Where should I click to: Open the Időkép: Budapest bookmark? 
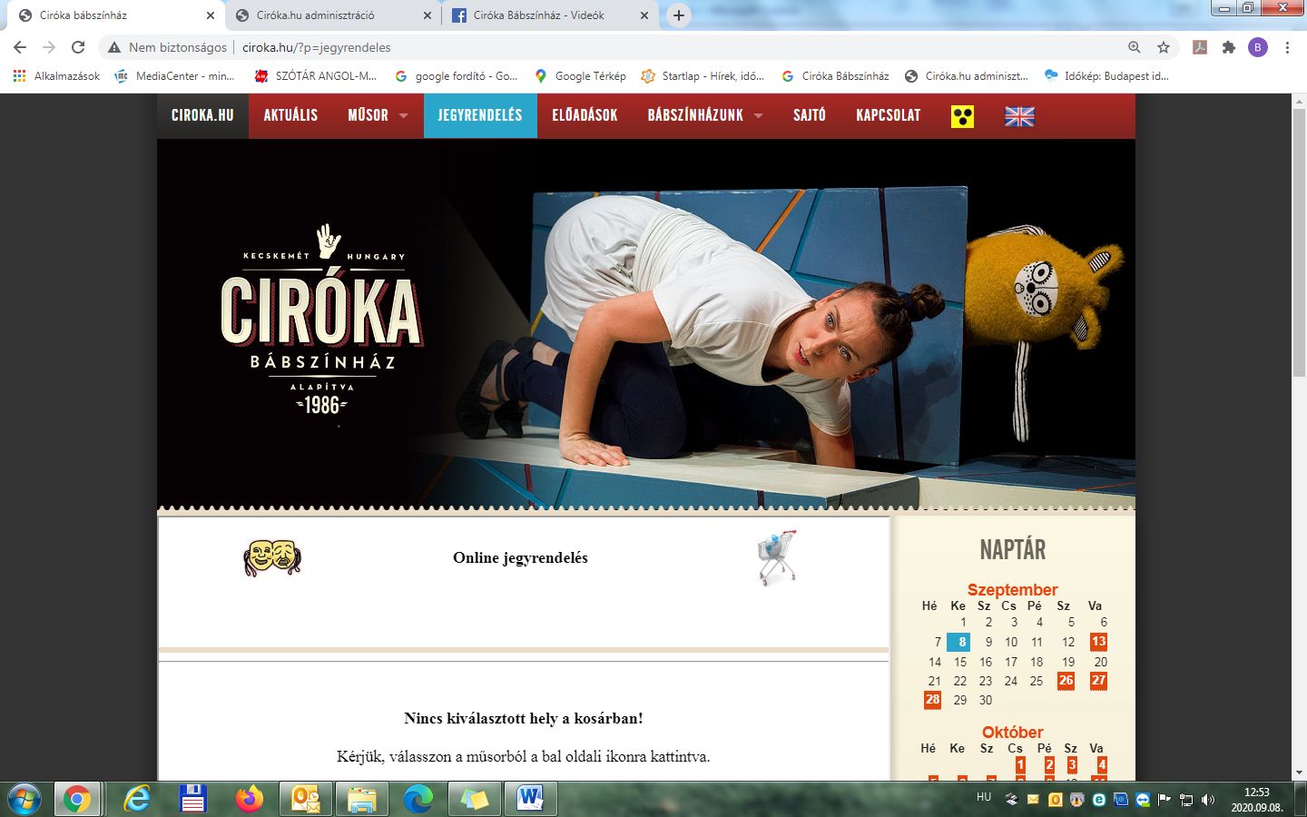1106,76
